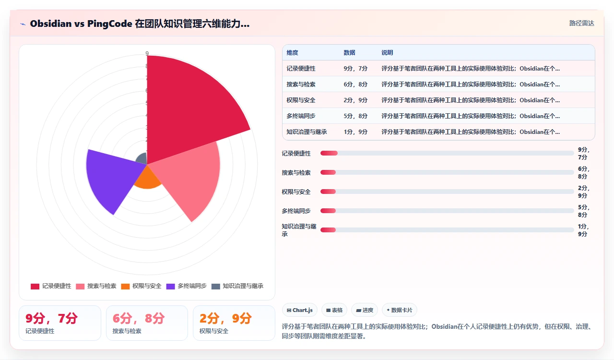The width and height of the screenshot is (614, 360).
Task: Toggle the 记录便捷性 legend swatch
Action: click(x=35, y=286)
